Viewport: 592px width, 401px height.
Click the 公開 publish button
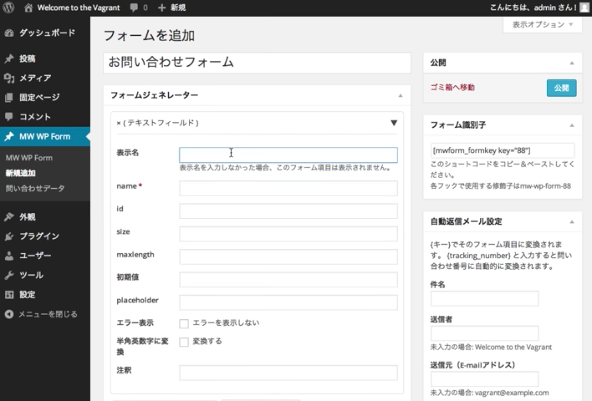coord(562,88)
